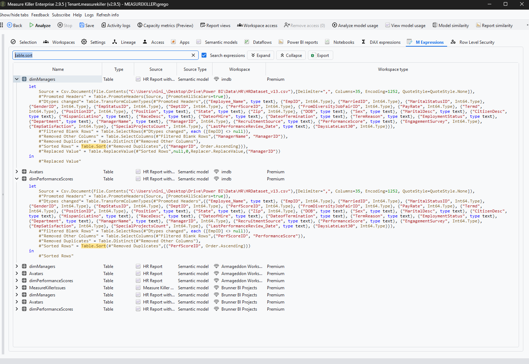The image size is (529, 364).
Task: Open Capacity metrics (Preview)
Action: pyautogui.click(x=165, y=25)
